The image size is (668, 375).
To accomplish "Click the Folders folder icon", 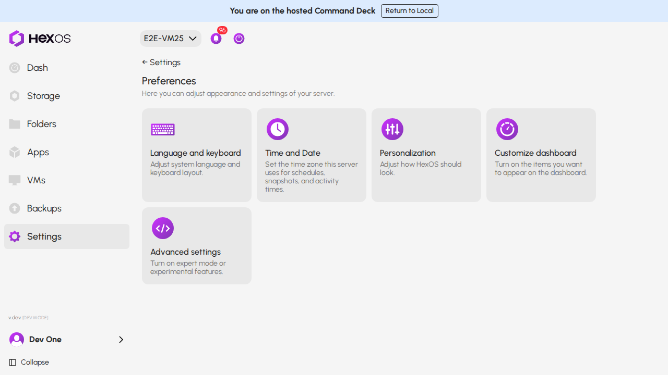I will pos(15,124).
